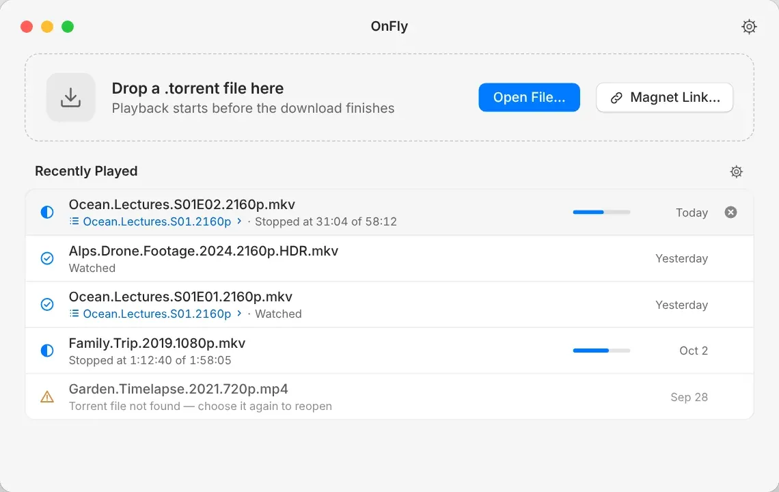Click 'Yesterday' date in Alps.Drone.Footage row
This screenshot has width=779, height=492.
[x=682, y=258]
